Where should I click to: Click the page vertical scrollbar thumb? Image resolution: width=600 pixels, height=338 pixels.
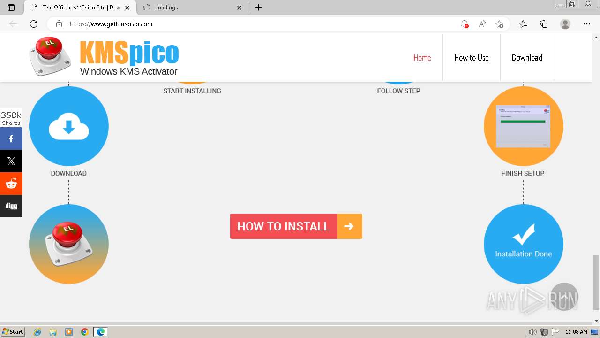(x=596, y=283)
